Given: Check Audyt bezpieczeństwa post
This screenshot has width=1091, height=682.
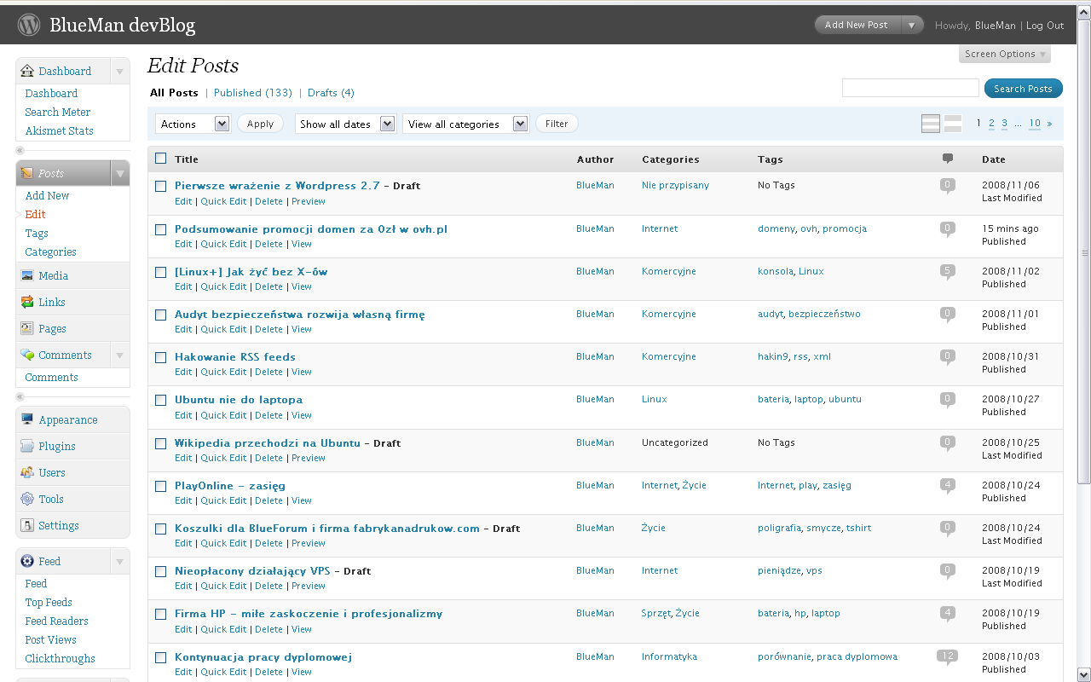Looking at the screenshot, I should [160, 315].
